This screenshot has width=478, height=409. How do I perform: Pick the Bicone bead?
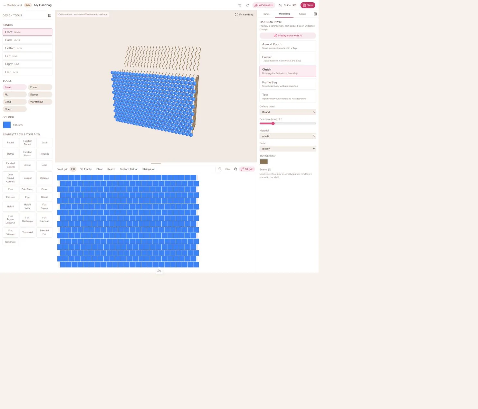[x=27, y=165]
